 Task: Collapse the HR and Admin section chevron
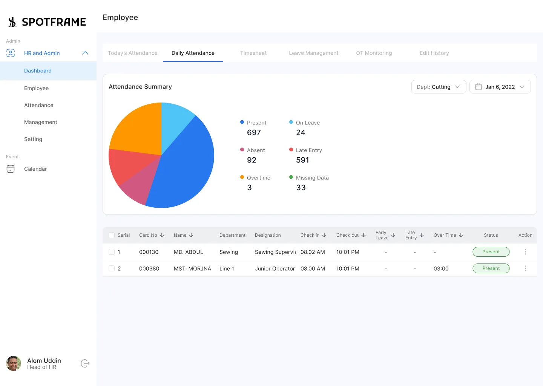point(85,53)
